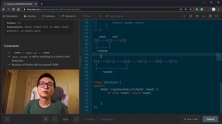Open the Discuss tab

pos(69,16)
